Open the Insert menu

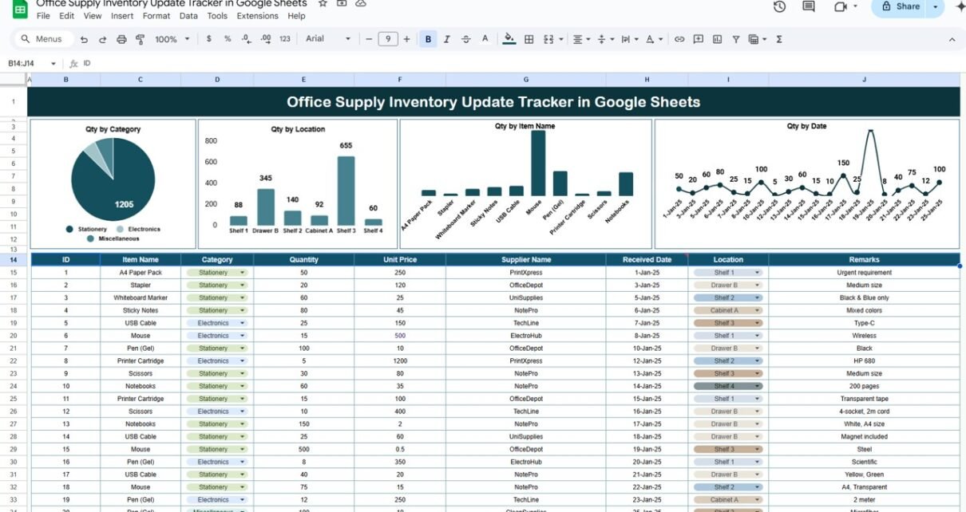point(122,16)
